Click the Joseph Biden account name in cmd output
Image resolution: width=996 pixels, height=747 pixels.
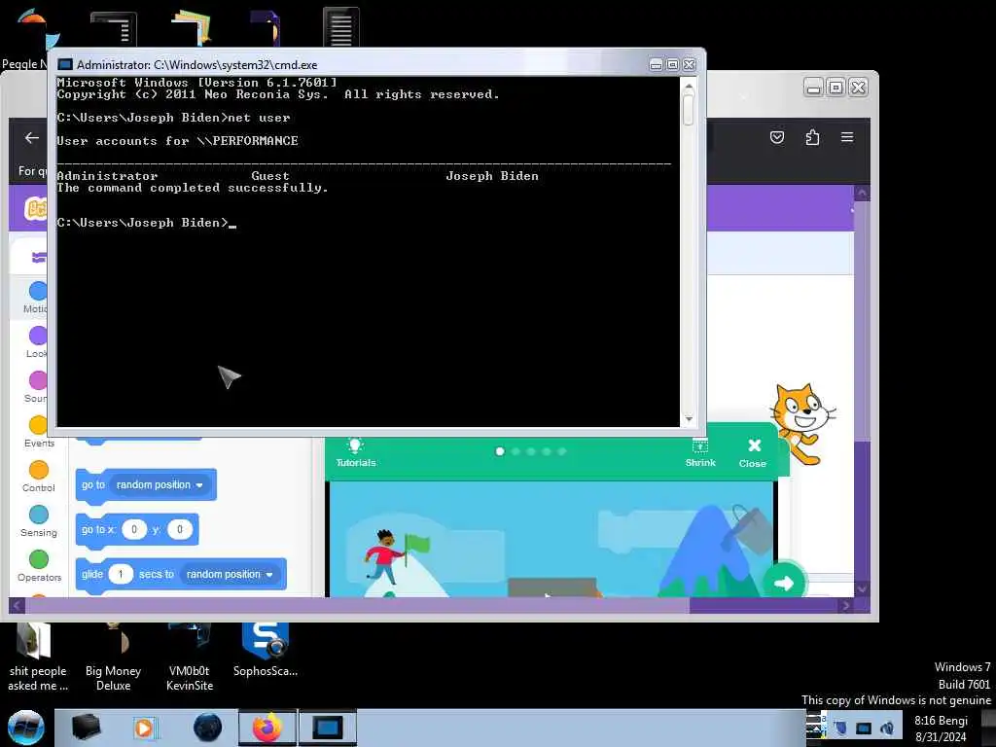point(491,176)
